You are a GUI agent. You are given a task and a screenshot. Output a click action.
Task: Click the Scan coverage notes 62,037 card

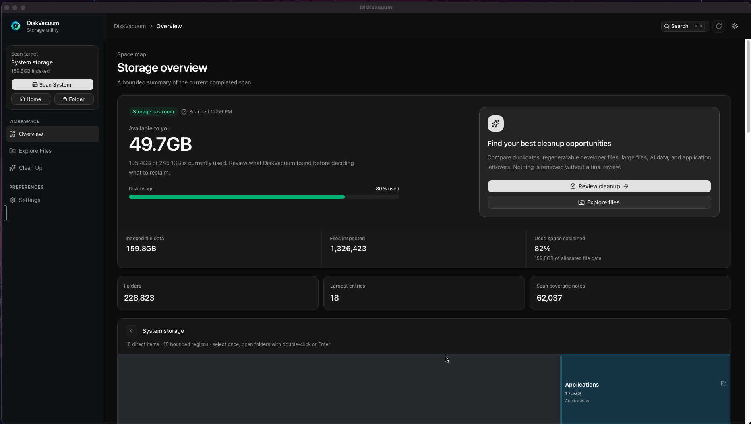click(631, 293)
